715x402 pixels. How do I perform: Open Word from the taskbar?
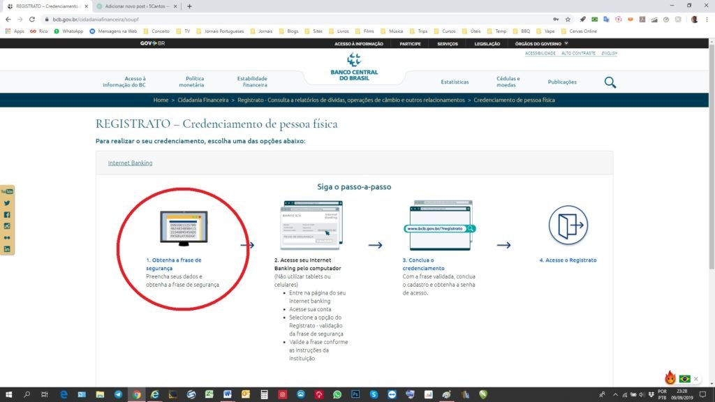(x=228, y=395)
